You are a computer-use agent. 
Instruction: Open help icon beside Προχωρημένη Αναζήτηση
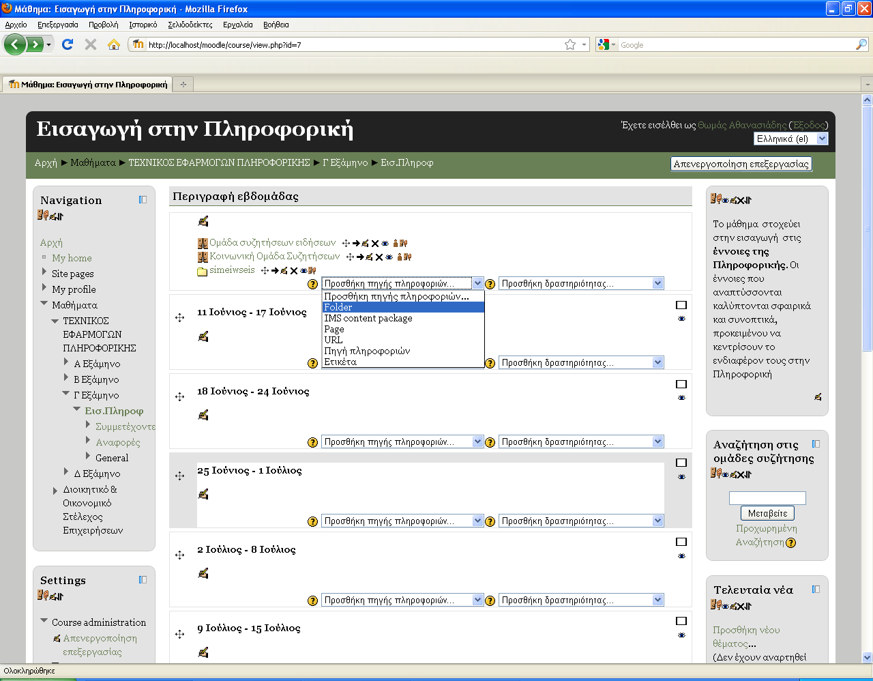[x=790, y=543]
